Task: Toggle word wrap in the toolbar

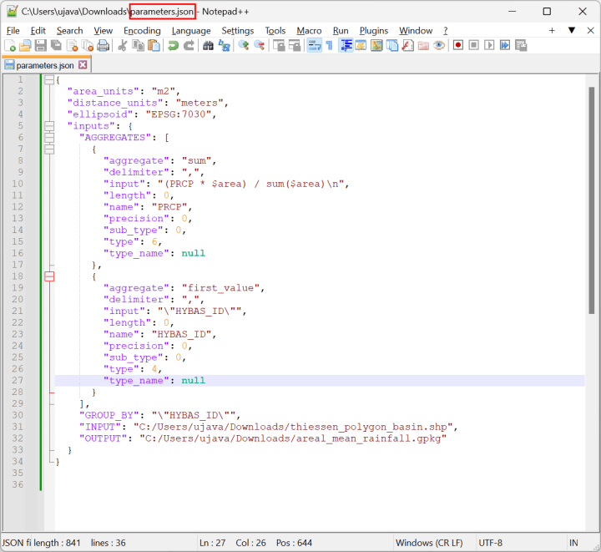Action: (314, 45)
